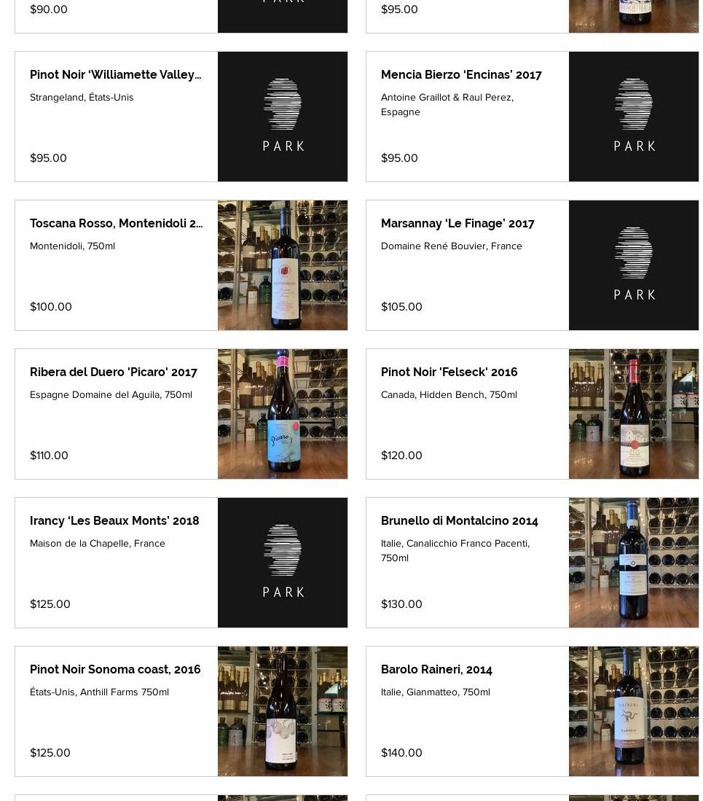The image size is (703, 801).
Task: Select Brunello di Montalcino 2014 title
Action: (460, 520)
